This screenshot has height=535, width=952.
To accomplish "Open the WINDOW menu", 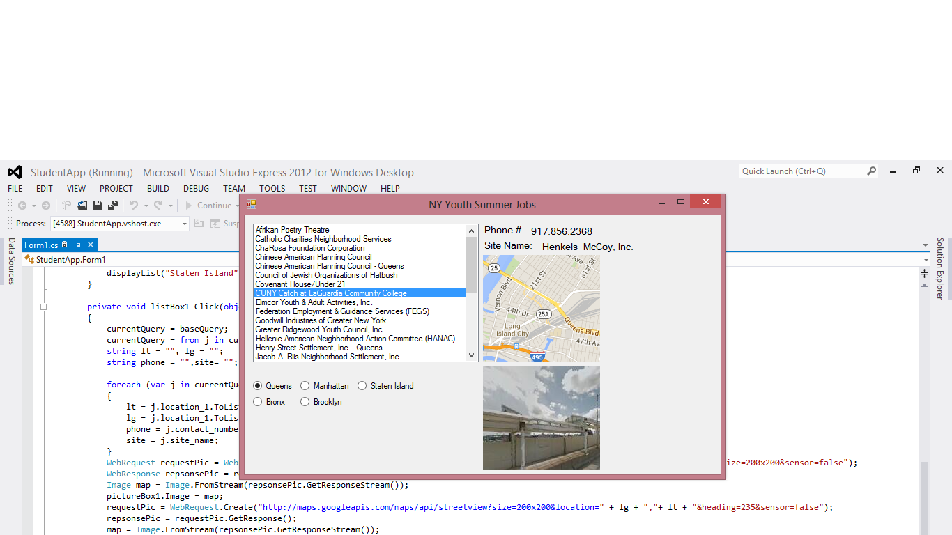I will (x=349, y=189).
